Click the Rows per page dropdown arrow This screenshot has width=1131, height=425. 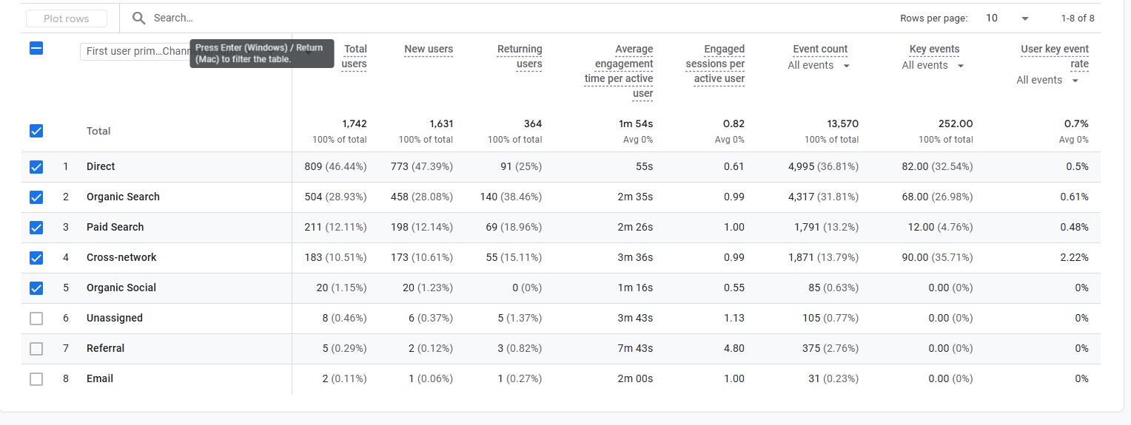coord(1024,18)
